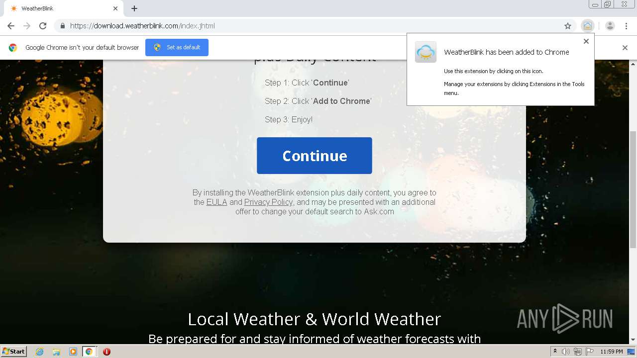Click 'Step 1: Click Continue' text
The height and width of the screenshot is (358, 637).
(307, 83)
